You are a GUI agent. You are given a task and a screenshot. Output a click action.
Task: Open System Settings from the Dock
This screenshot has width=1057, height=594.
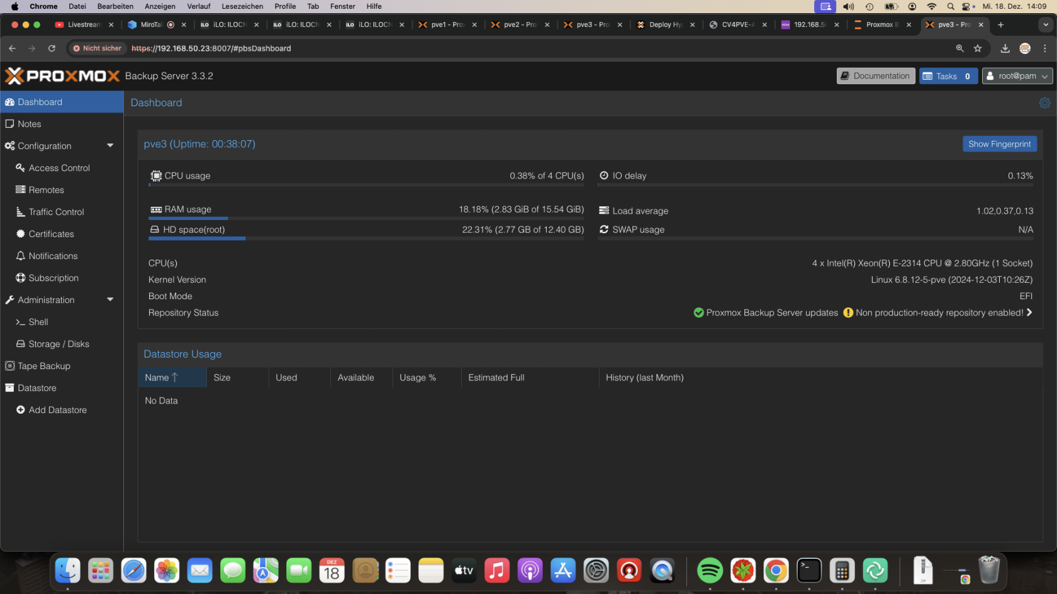(596, 571)
